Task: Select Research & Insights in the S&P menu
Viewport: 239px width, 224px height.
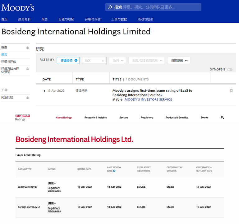Action: 95,118
